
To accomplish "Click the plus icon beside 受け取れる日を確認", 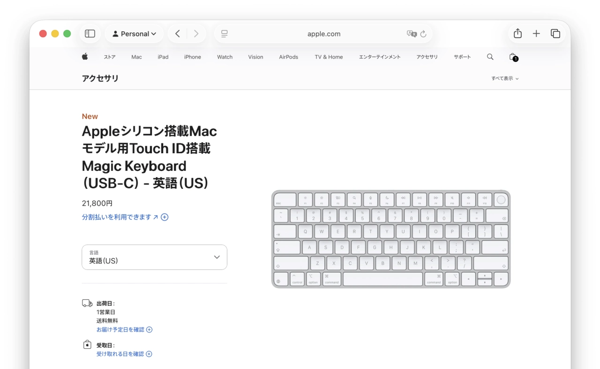I will click(149, 354).
